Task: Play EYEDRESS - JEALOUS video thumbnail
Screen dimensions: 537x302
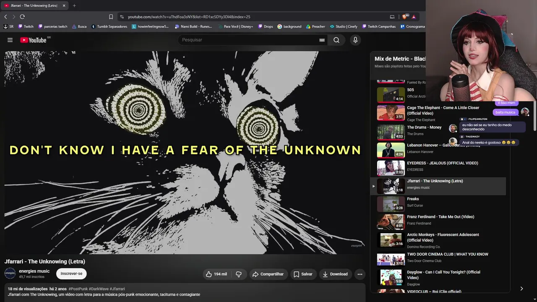Action: click(391, 168)
